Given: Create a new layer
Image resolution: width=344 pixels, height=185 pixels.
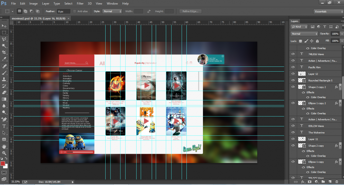Looking at the screenshot, I should click(330, 182).
